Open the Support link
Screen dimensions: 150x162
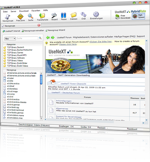[x=141, y=36]
